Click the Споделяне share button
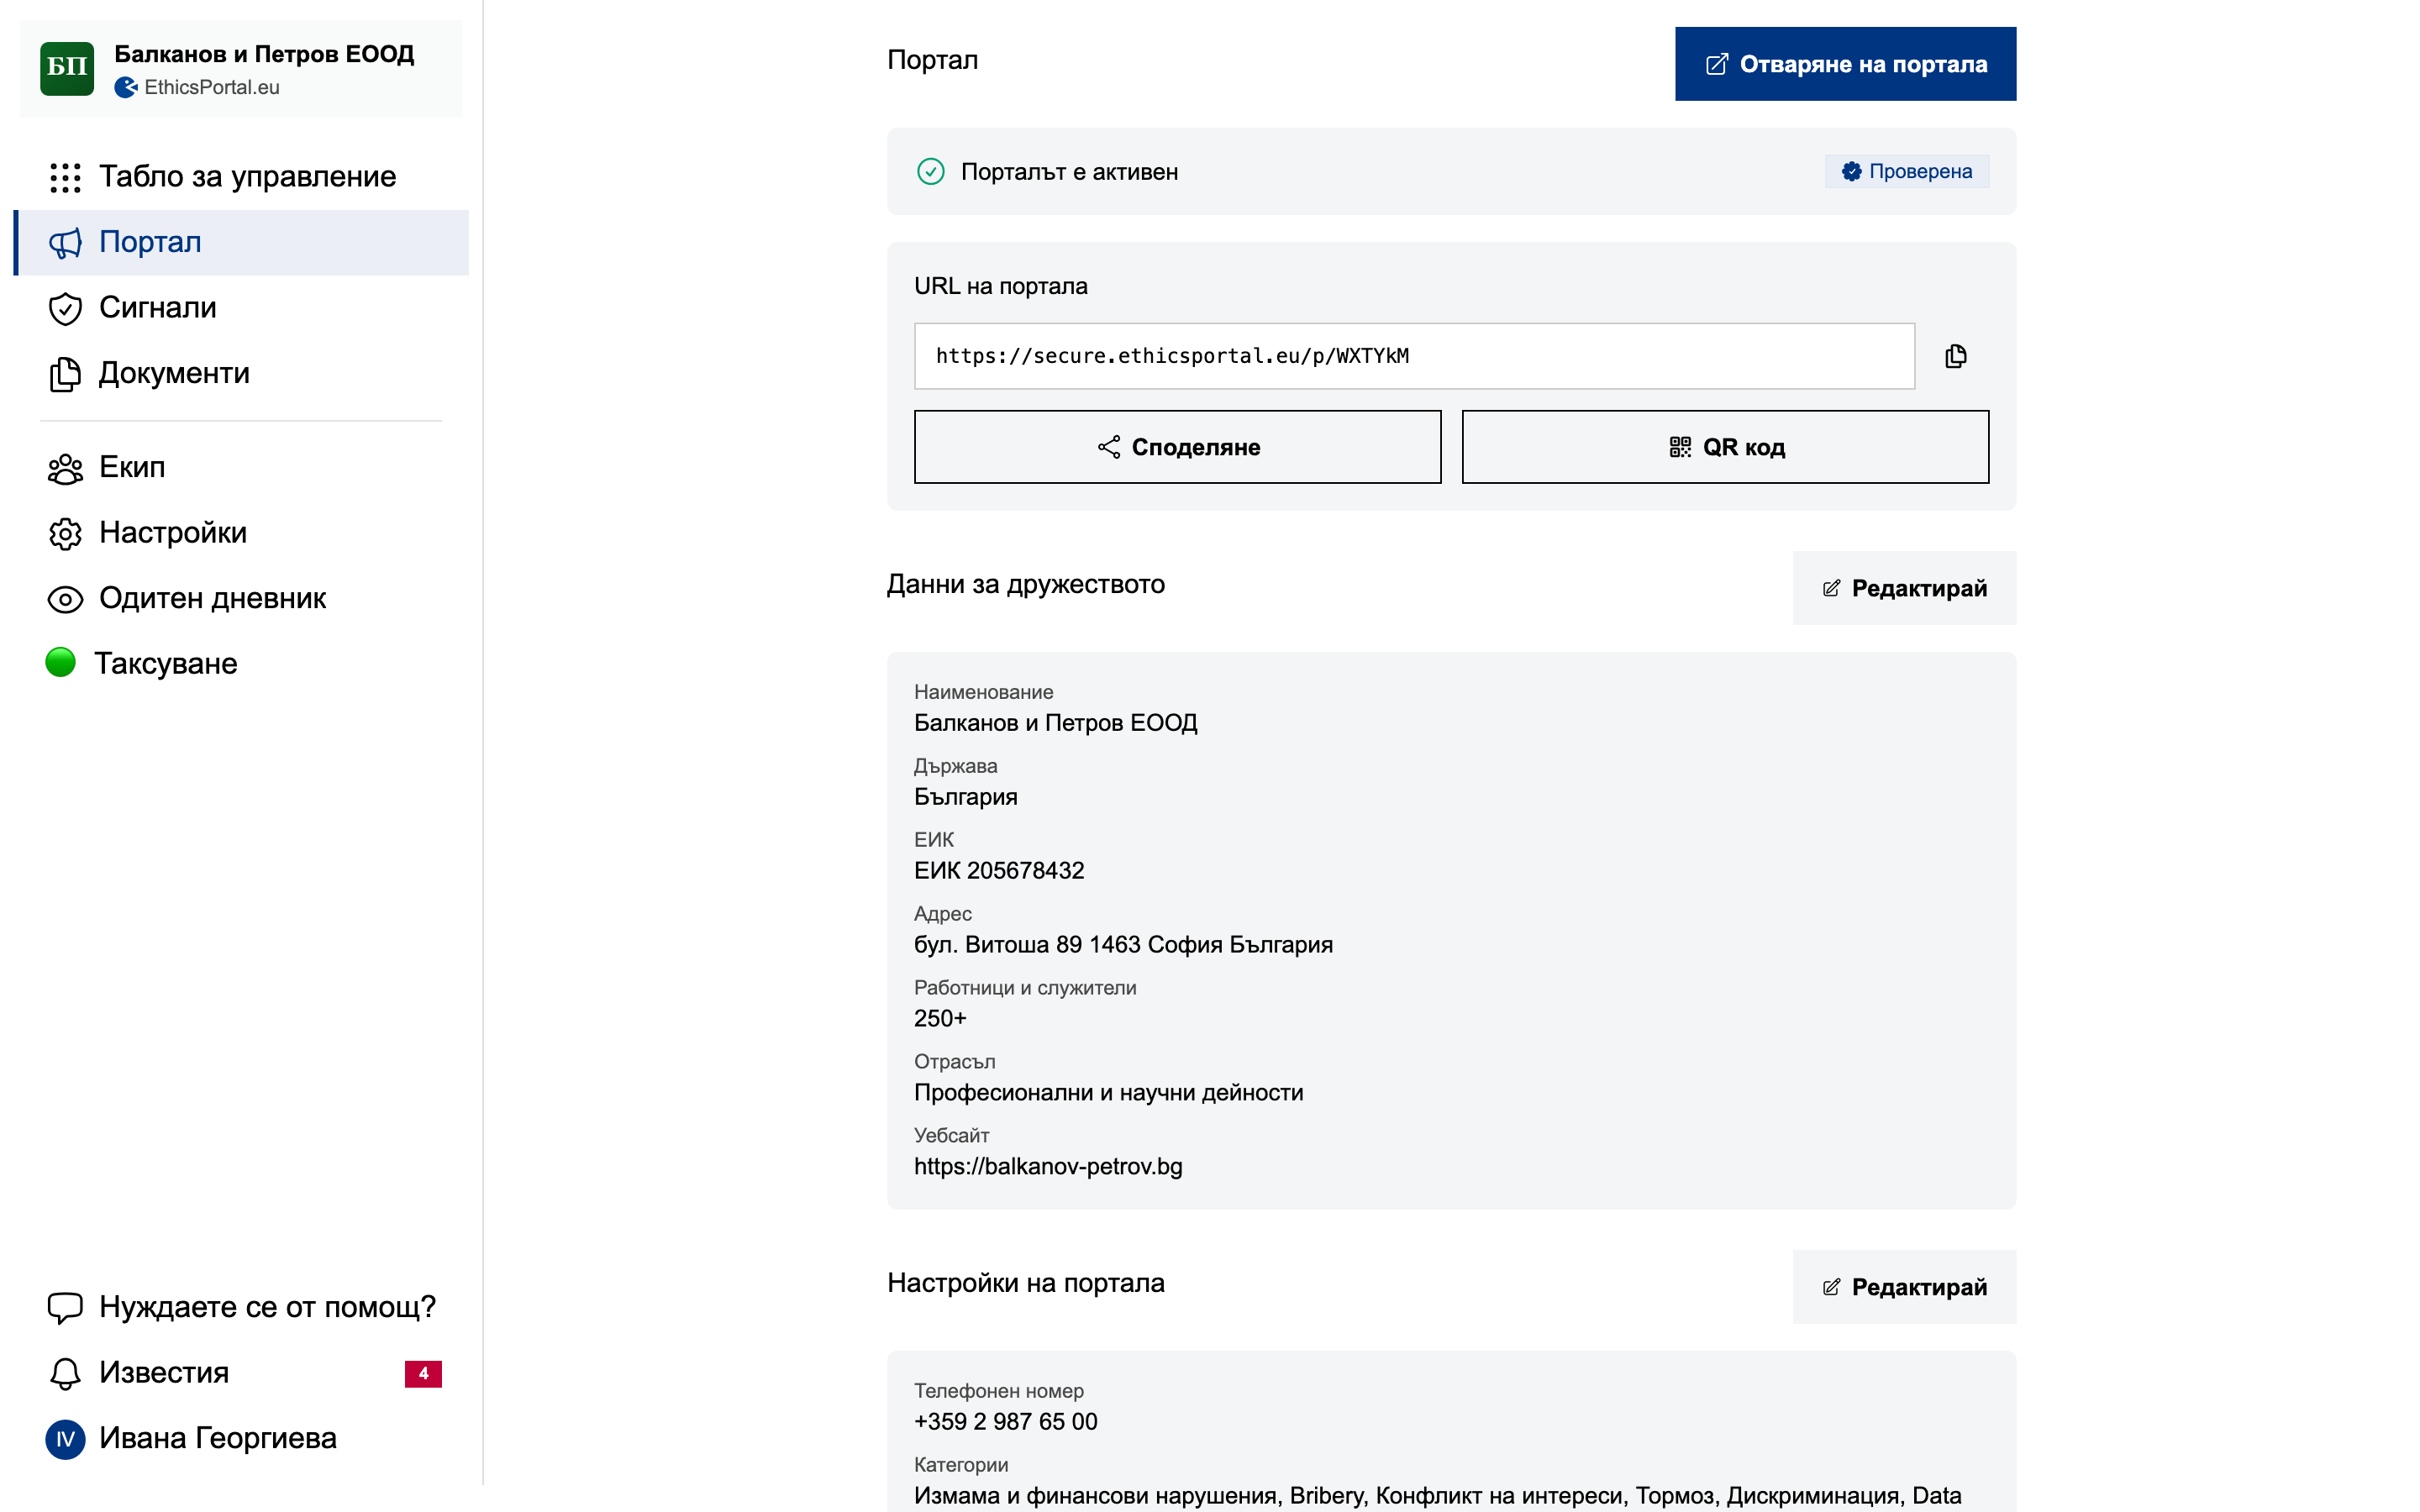The image size is (2420, 1512). [x=1177, y=447]
